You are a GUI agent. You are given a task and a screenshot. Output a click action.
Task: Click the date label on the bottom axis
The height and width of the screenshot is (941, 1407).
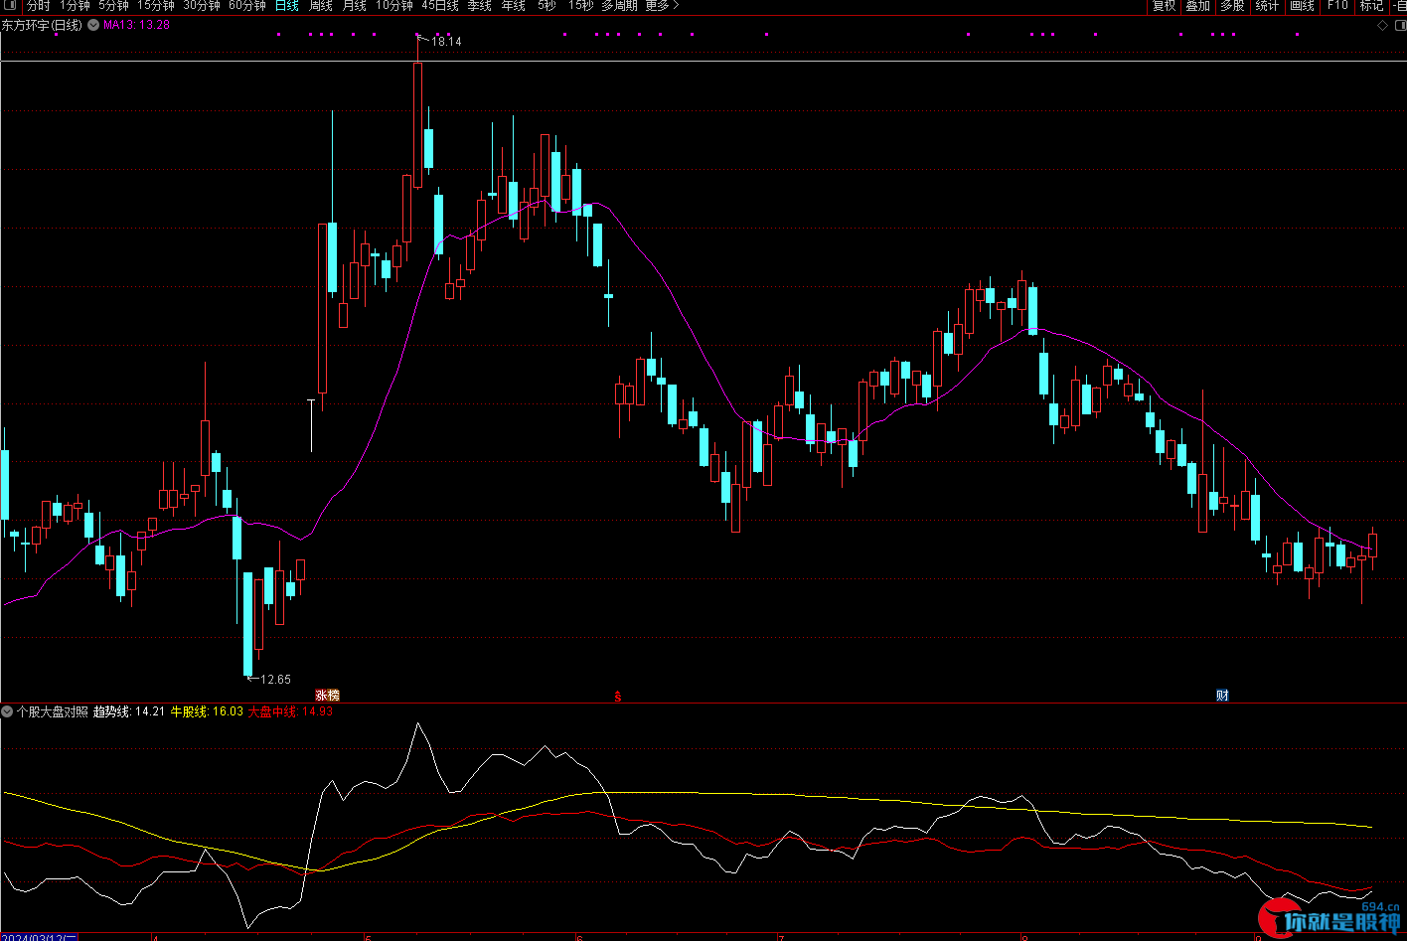click(39, 936)
